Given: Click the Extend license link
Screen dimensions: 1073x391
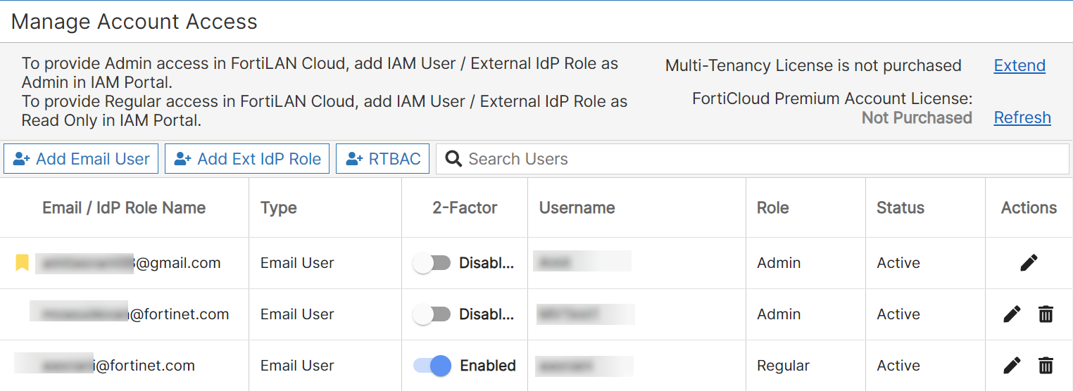Looking at the screenshot, I should [1019, 65].
